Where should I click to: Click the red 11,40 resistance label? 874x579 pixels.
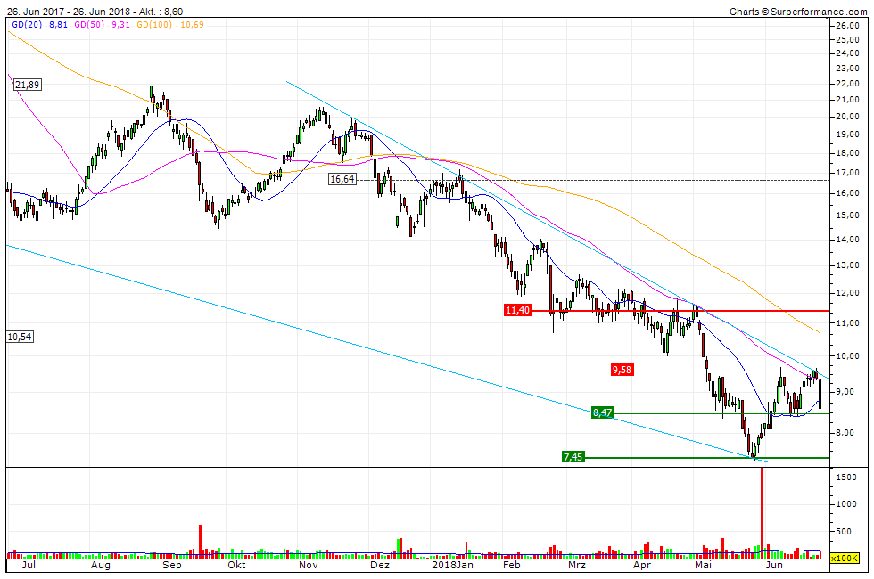(x=517, y=310)
